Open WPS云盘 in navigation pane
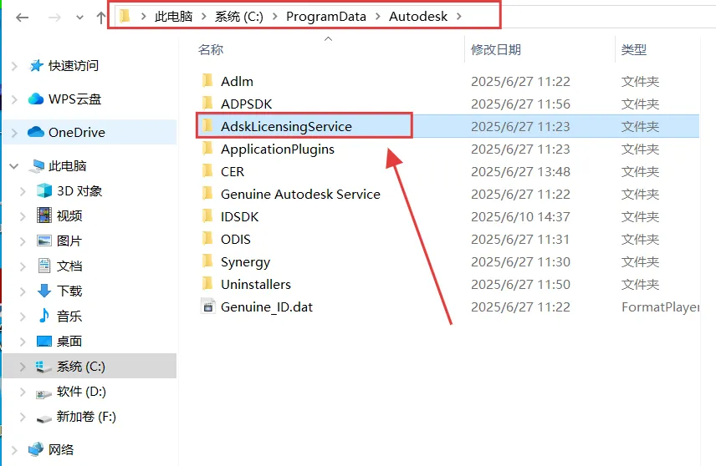 coord(75,99)
